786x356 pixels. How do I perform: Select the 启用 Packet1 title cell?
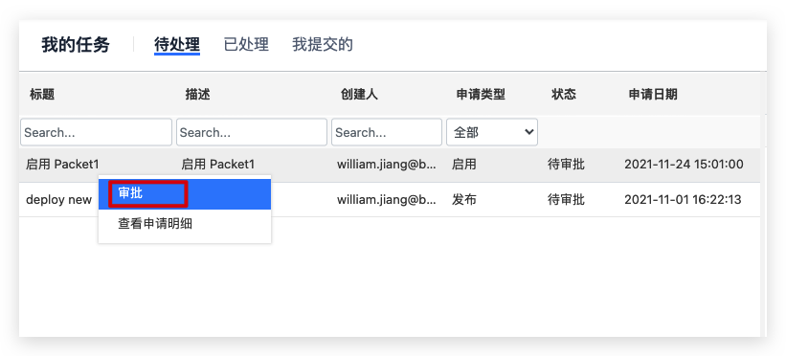[x=62, y=165]
